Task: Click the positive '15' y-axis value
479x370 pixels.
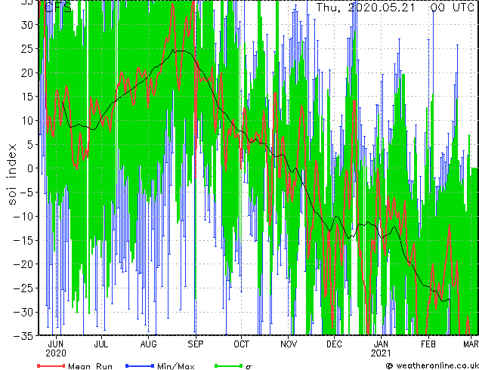Action: [27, 97]
